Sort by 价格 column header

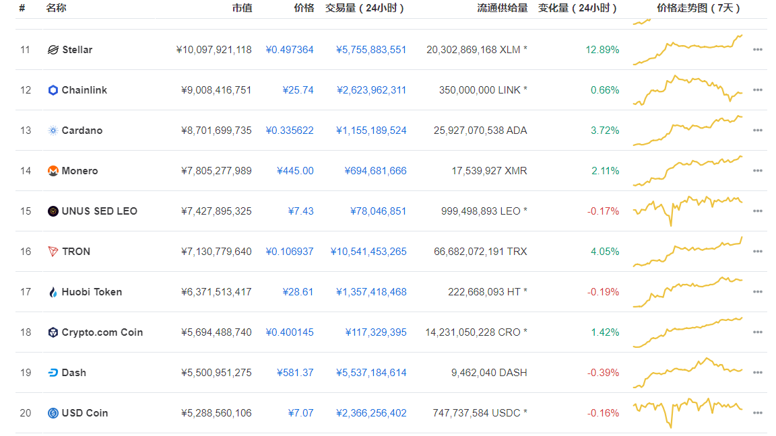[303, 8]
